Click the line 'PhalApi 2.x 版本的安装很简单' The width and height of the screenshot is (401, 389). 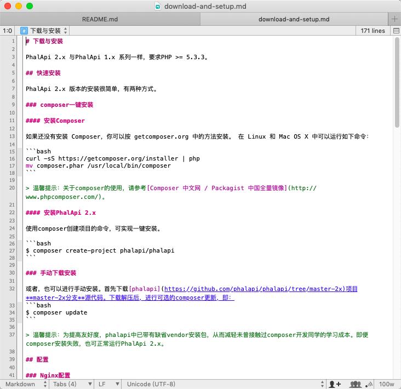(91, 89)
